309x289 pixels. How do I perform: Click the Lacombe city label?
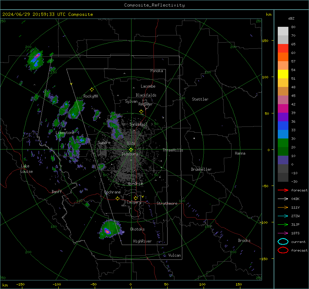pos(148,86)
